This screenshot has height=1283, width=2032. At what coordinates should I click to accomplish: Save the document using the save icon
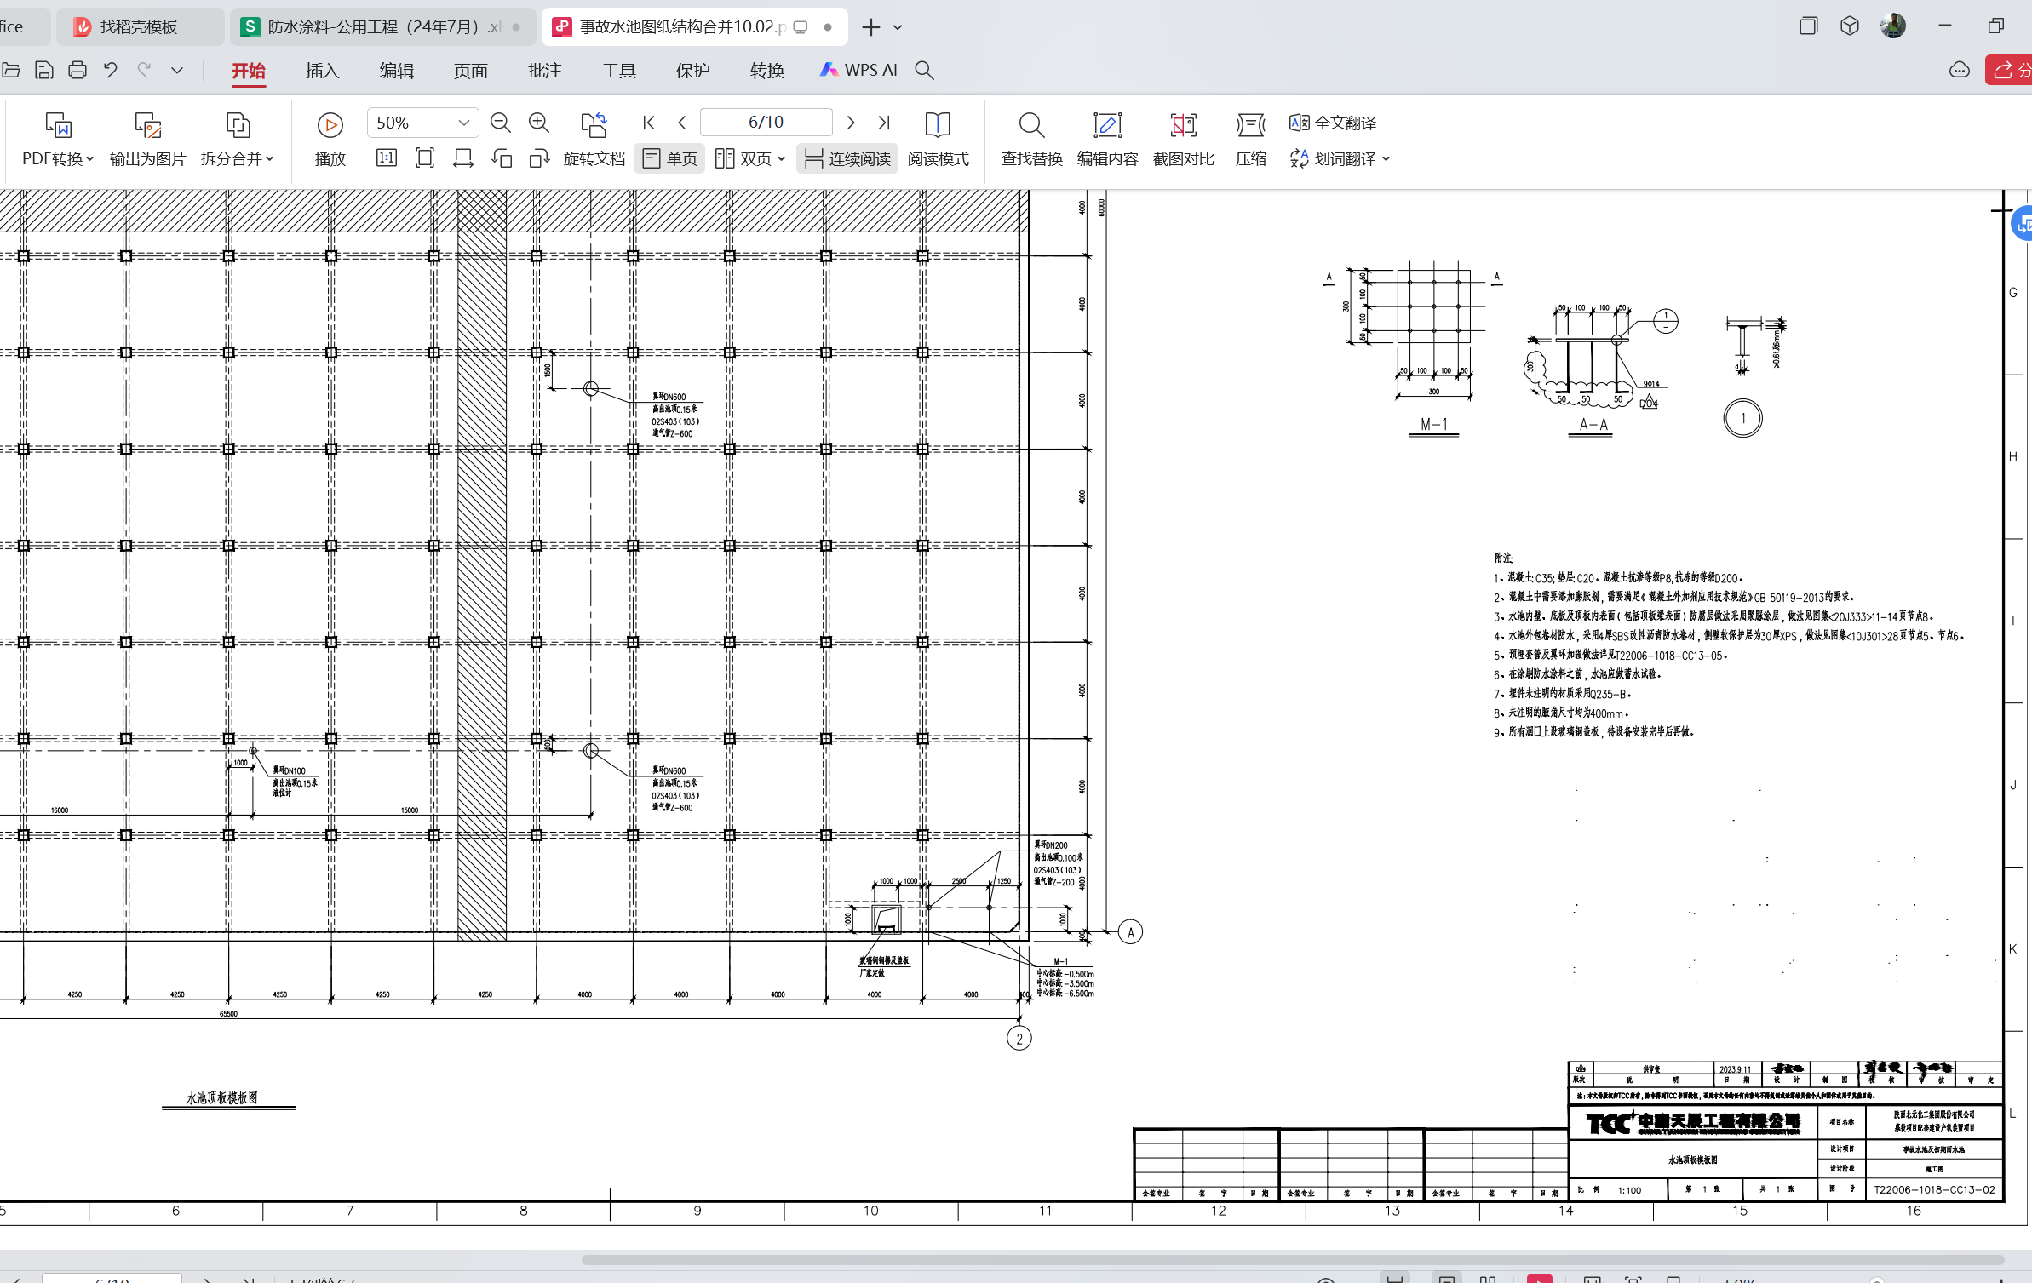tap(44, 71)
